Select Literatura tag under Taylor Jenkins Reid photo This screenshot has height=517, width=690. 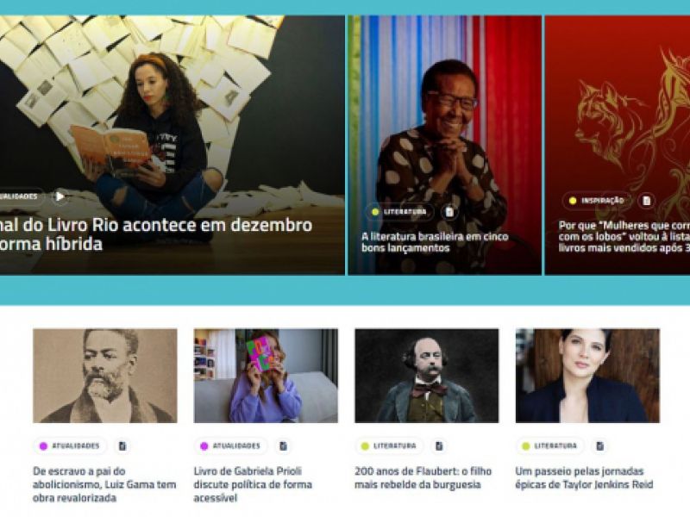549,445
